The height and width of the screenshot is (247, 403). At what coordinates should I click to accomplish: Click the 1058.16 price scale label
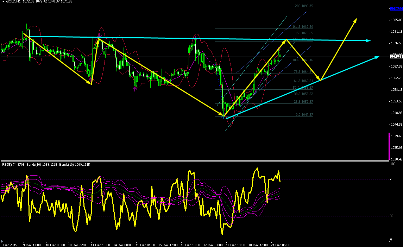tap(397, 90)
